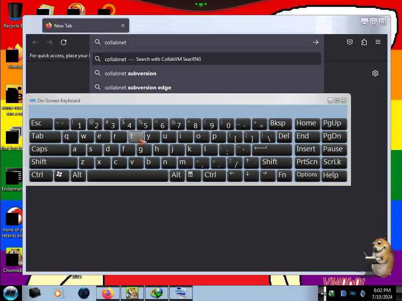Screen dimensions: 402x301
Task: Click On-Screen Keyboard taskbar icon
Action: tap(181, 293)
